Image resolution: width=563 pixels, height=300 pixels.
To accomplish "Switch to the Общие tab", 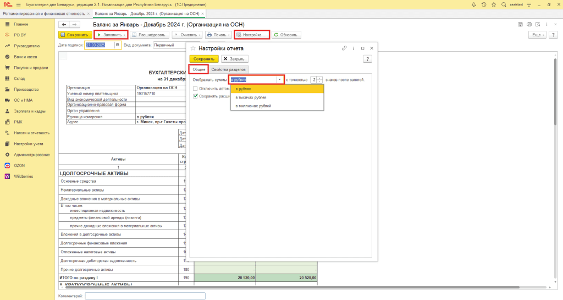I will (199, 69).
